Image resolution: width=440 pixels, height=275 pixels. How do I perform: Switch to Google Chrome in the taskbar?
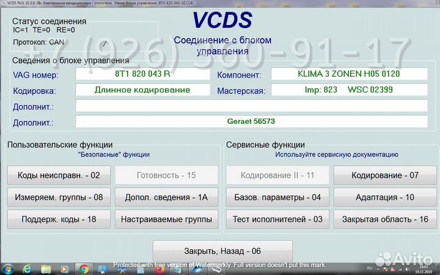[84, 269]
